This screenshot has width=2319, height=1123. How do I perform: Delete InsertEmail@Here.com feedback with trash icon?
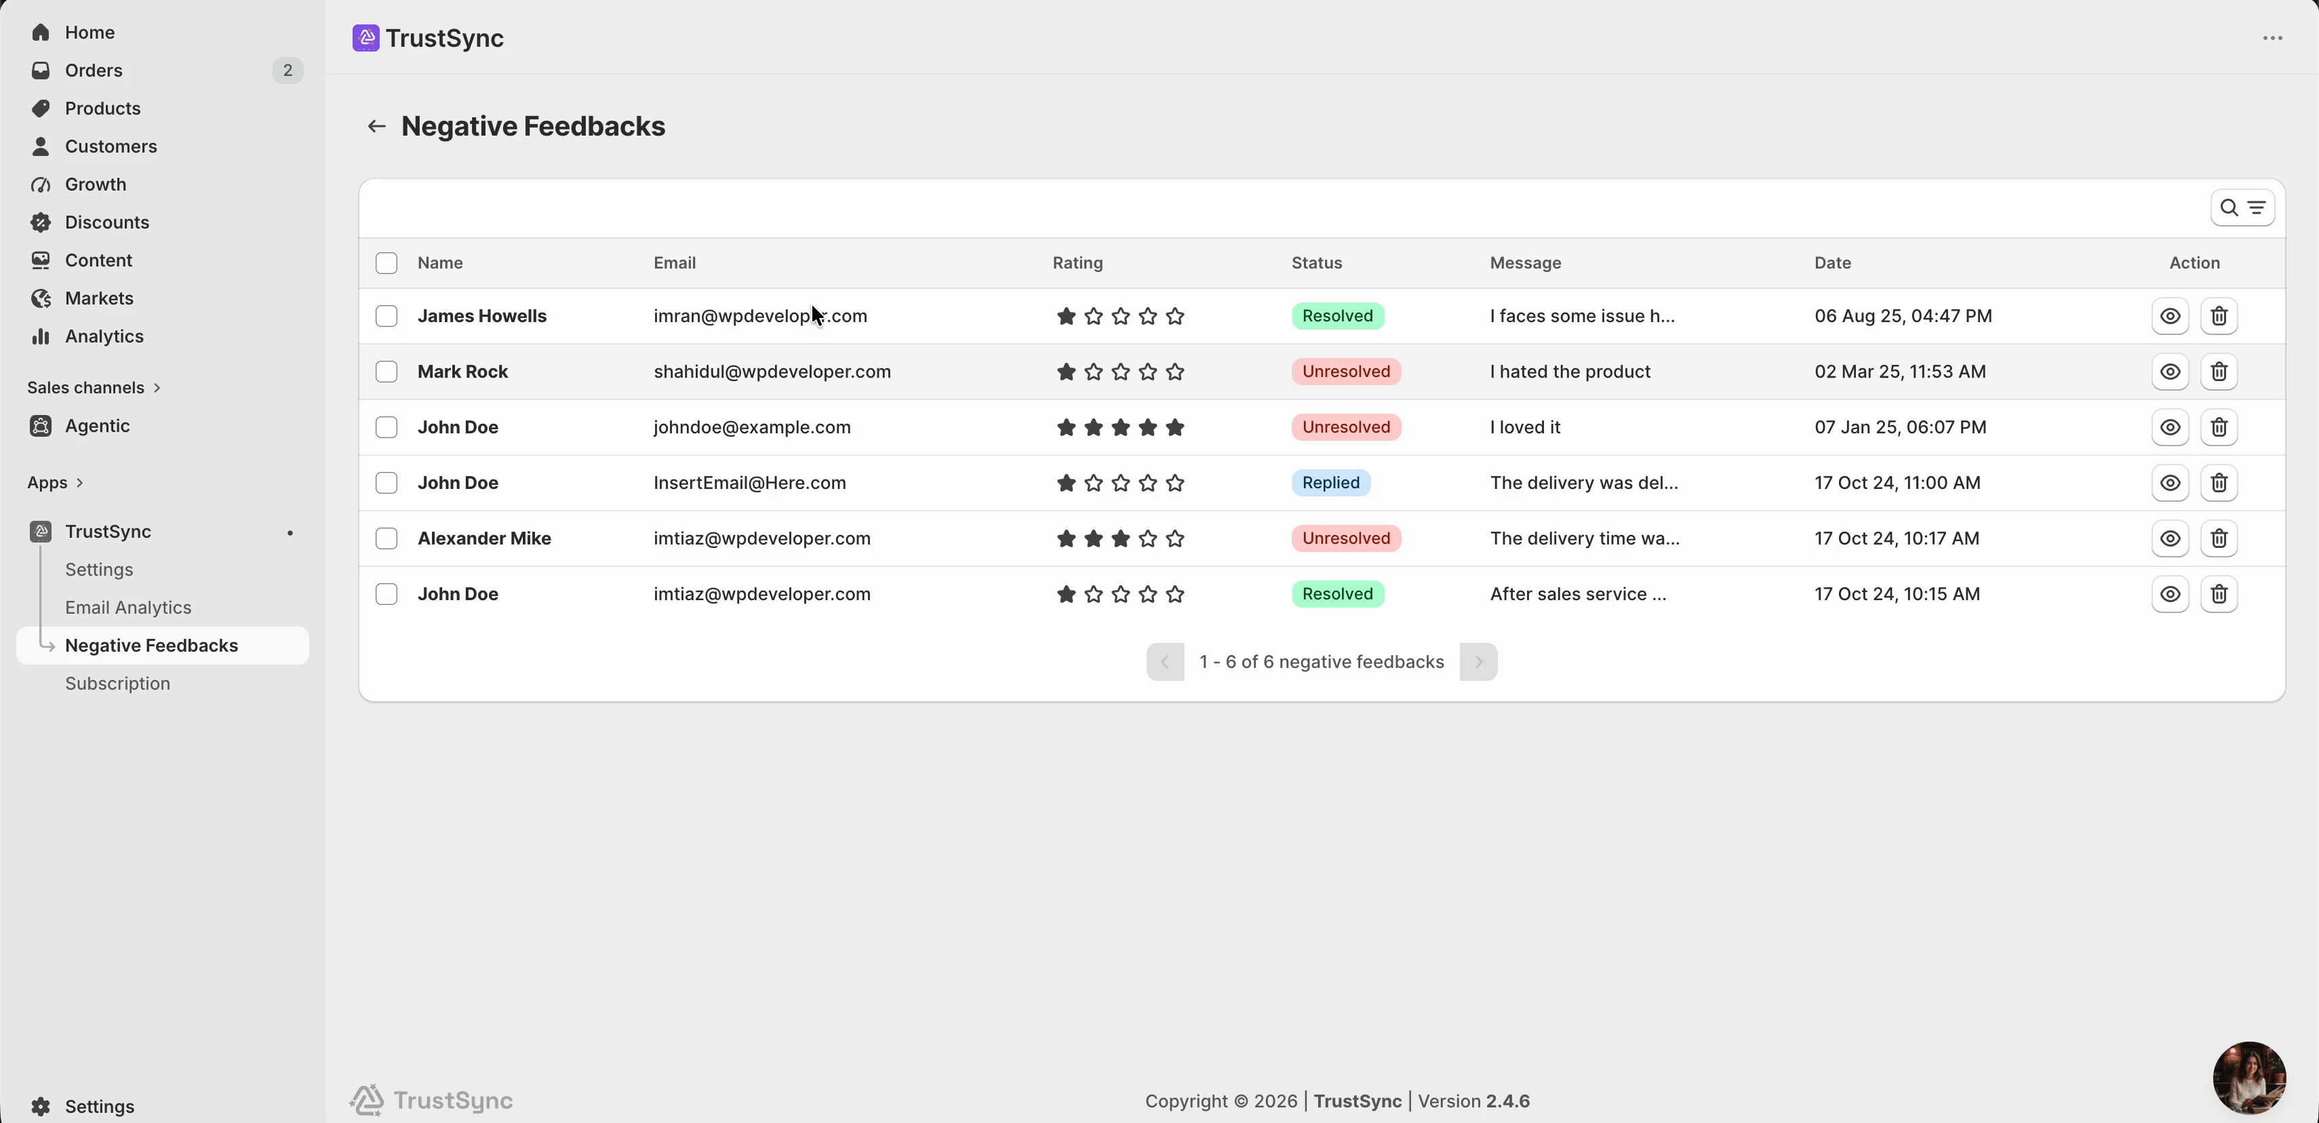pyautogui.click(x=2218, y=483)
